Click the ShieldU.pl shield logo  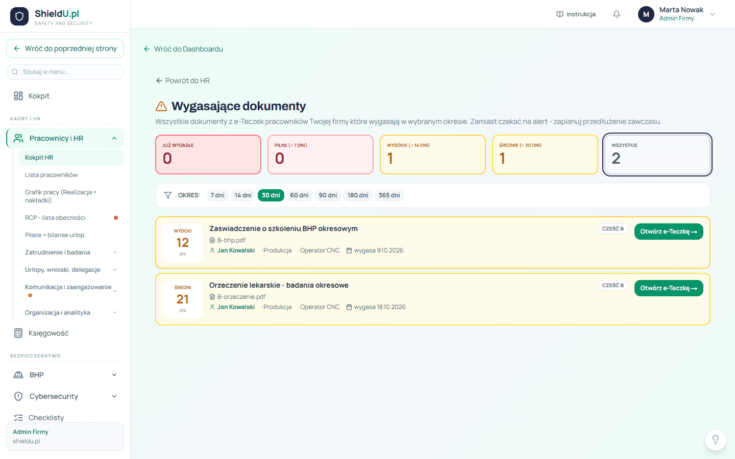point(19,16)
